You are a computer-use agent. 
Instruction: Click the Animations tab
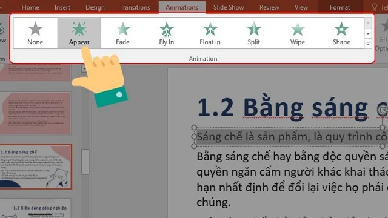coord(182,7)
